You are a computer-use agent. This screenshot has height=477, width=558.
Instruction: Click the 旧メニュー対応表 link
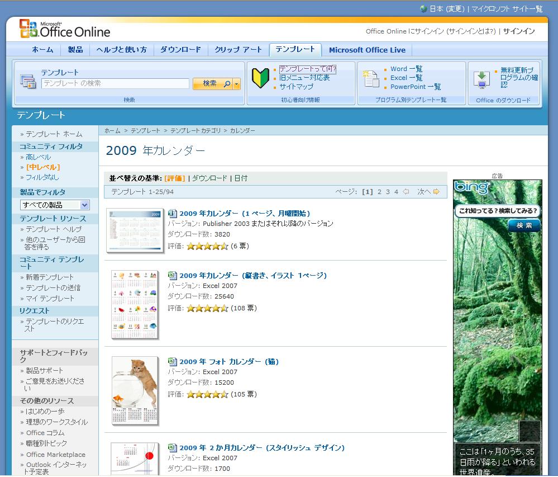click(304, 78)
